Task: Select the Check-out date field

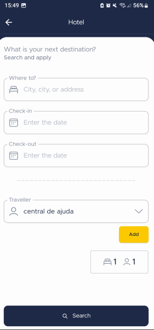Action: [76, 155]
